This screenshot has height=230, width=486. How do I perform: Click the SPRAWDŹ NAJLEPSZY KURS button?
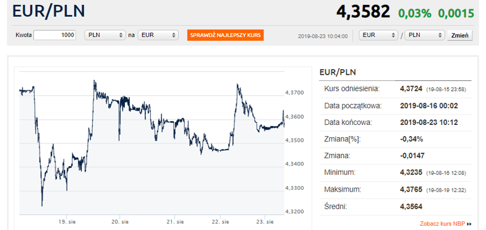225,35
